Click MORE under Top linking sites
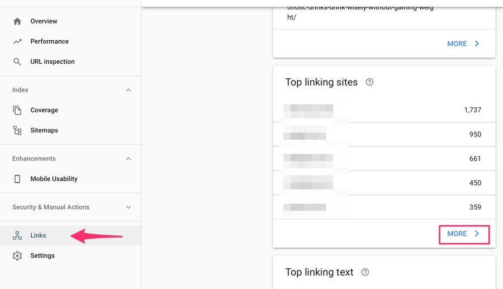This screenshot has height=289, width=503. point(464,234)
